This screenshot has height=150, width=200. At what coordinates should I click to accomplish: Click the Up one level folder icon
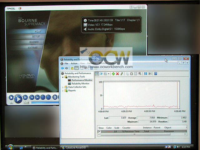[x=72, y=68]
